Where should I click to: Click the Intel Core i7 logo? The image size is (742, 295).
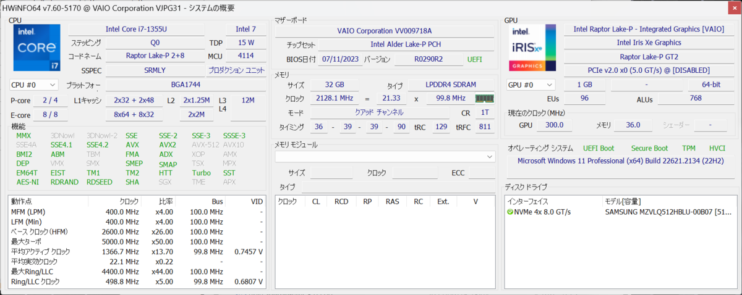coord(36,48)
